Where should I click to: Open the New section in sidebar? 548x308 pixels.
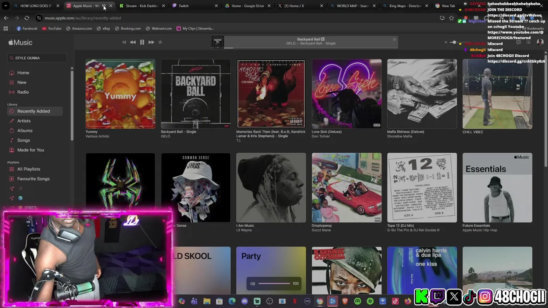click(22, 83)
